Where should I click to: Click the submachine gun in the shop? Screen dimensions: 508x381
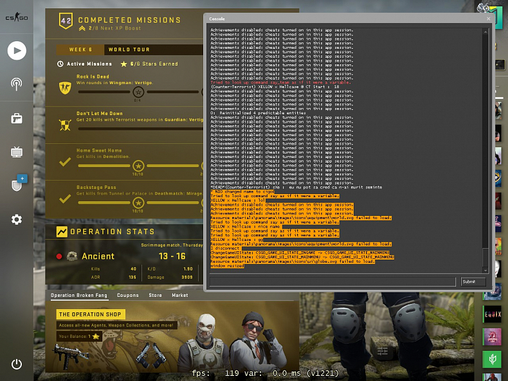71,357
